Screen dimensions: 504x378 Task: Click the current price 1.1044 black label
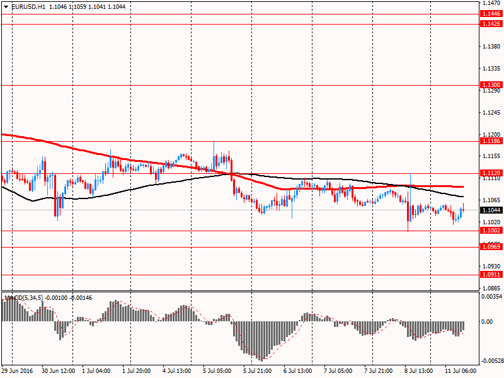pyautogui.click(x=491, y=210)
